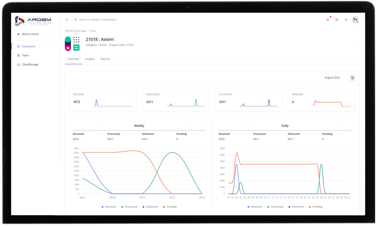This screenshot has height=226, width=377.
Task: Switch to the Reports tab
Action: point(105,59)
